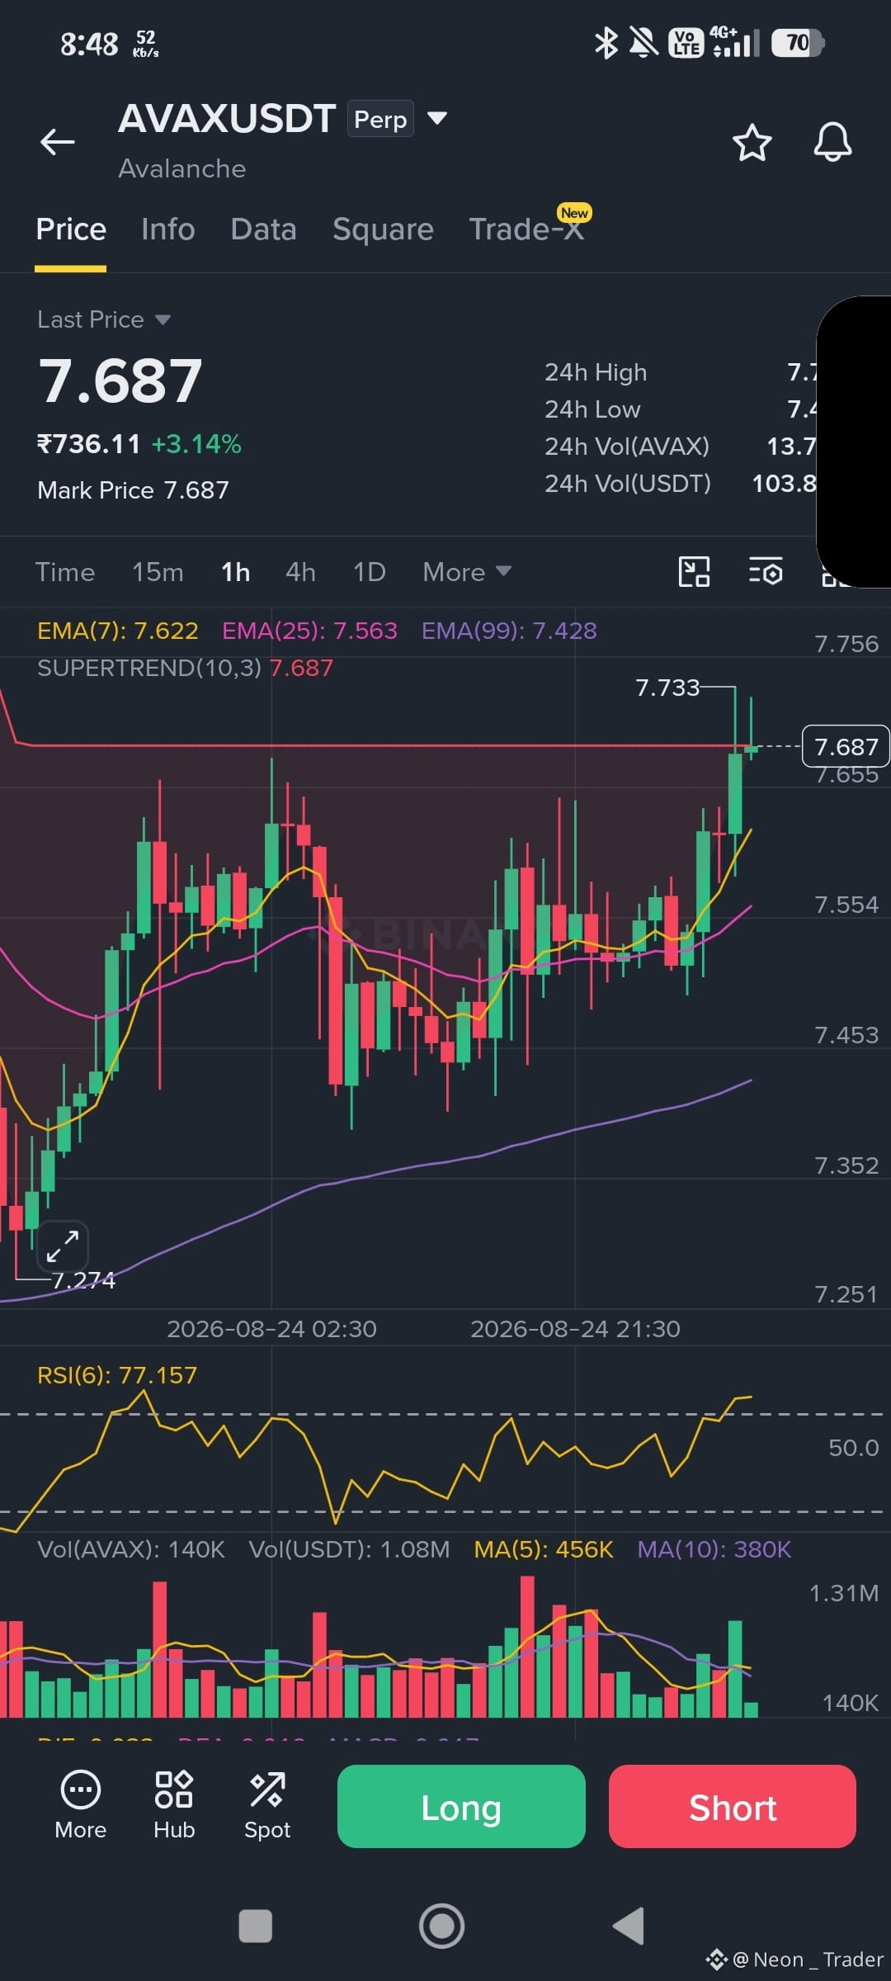
Task: Open price alerts via the bell icon
Action: (832, 142)
